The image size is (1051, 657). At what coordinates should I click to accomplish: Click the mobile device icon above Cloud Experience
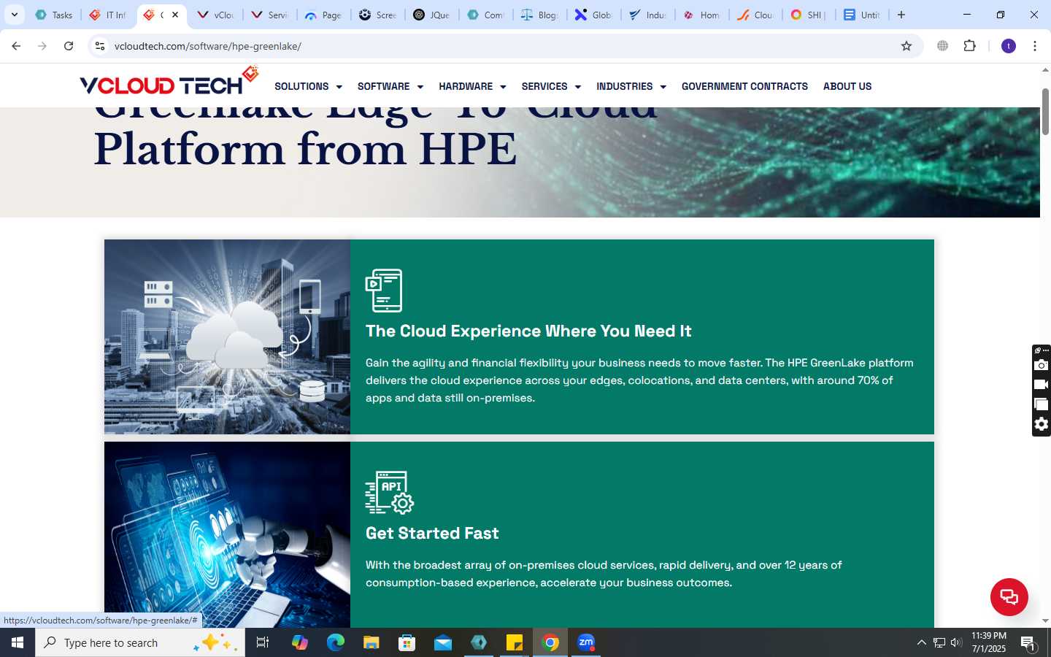click(384, 291)
